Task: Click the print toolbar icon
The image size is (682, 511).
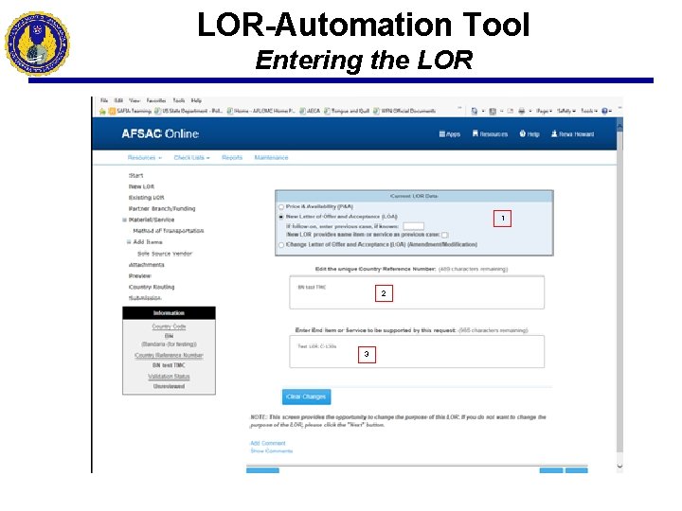Action: point(522,112)
